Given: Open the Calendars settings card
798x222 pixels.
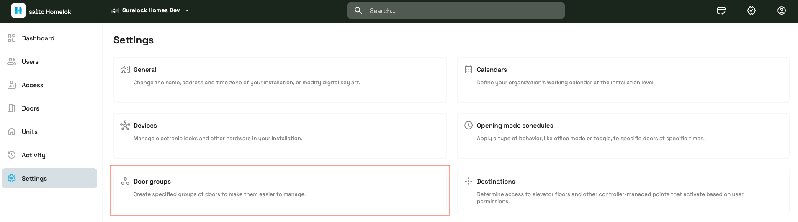Looking at the screenshot, I should pyautogui.click(x=623, y=80).
